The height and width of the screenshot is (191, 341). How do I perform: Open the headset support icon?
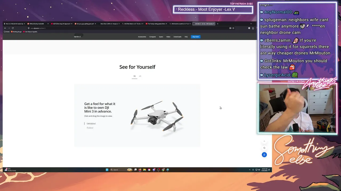(x=264, y=148)
